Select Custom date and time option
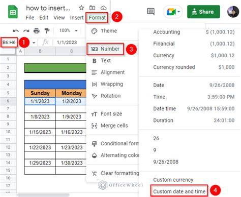 point(179,191)
